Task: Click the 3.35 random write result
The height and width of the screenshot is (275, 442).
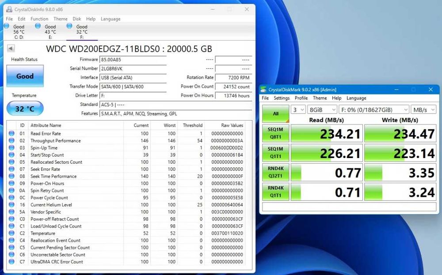Action: pyautogui.click(x=400, y=172)
